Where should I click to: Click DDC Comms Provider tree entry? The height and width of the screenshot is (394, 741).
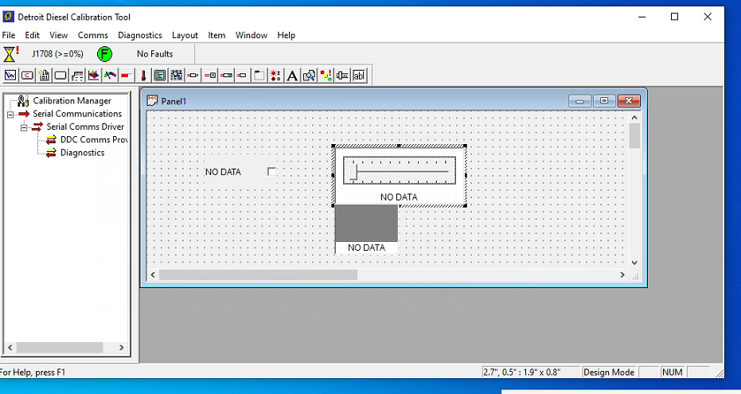pyautogui.click(x=92, y=140)
